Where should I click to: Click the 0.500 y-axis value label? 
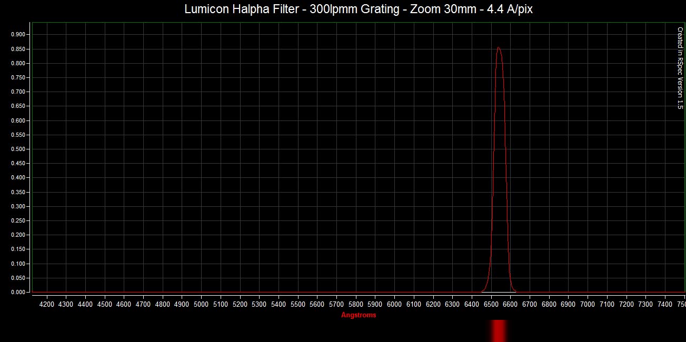[18, 149]
